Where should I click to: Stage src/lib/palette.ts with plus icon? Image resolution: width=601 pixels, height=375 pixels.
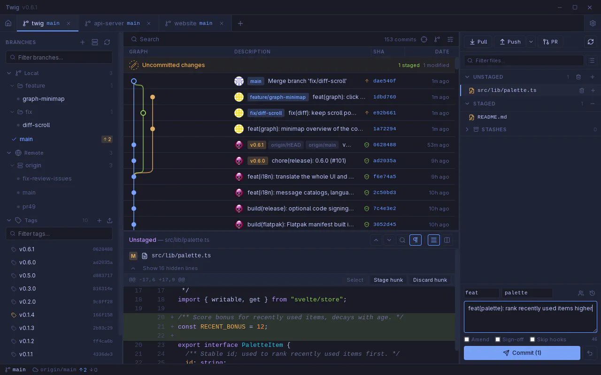(x=593, y=90)
